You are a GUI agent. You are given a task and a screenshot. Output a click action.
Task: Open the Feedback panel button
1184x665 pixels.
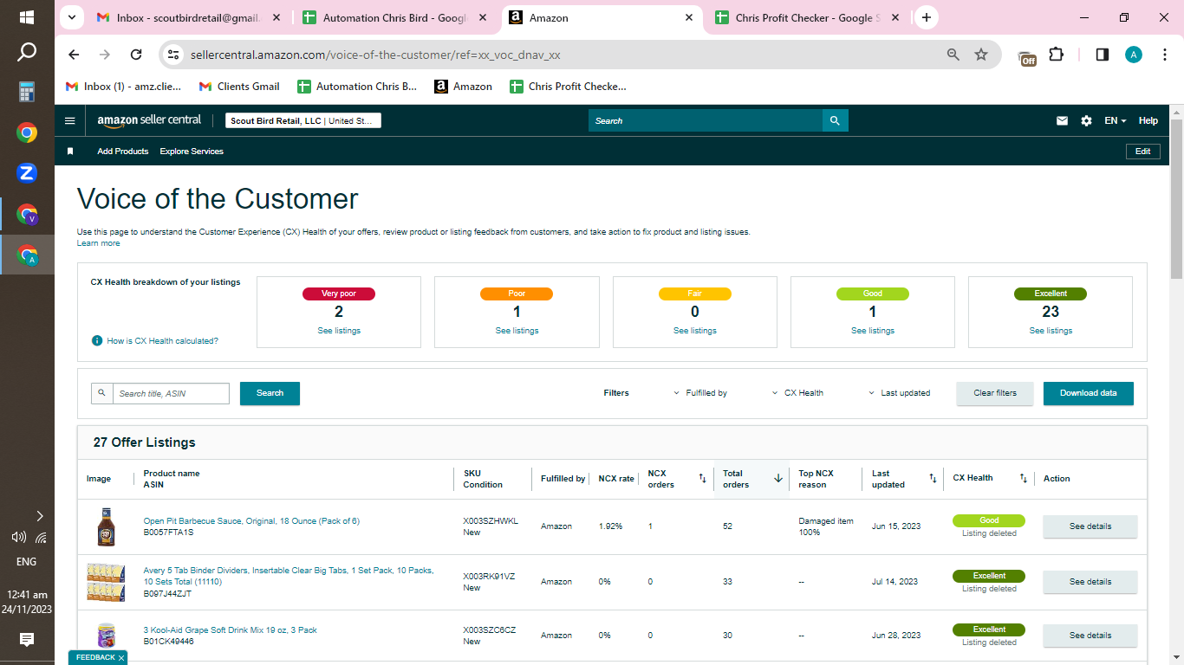pyautogui.click(x=95, y=658)
